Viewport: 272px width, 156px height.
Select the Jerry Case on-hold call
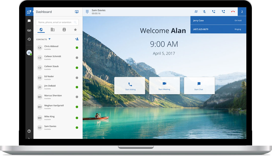[218, 21]
